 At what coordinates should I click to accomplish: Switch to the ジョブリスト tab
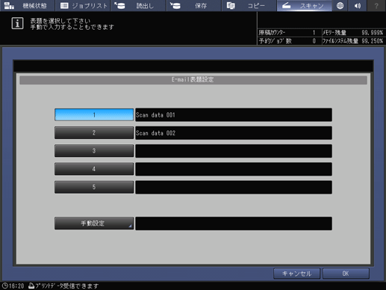pyautogui.click(x=83, y=5)
